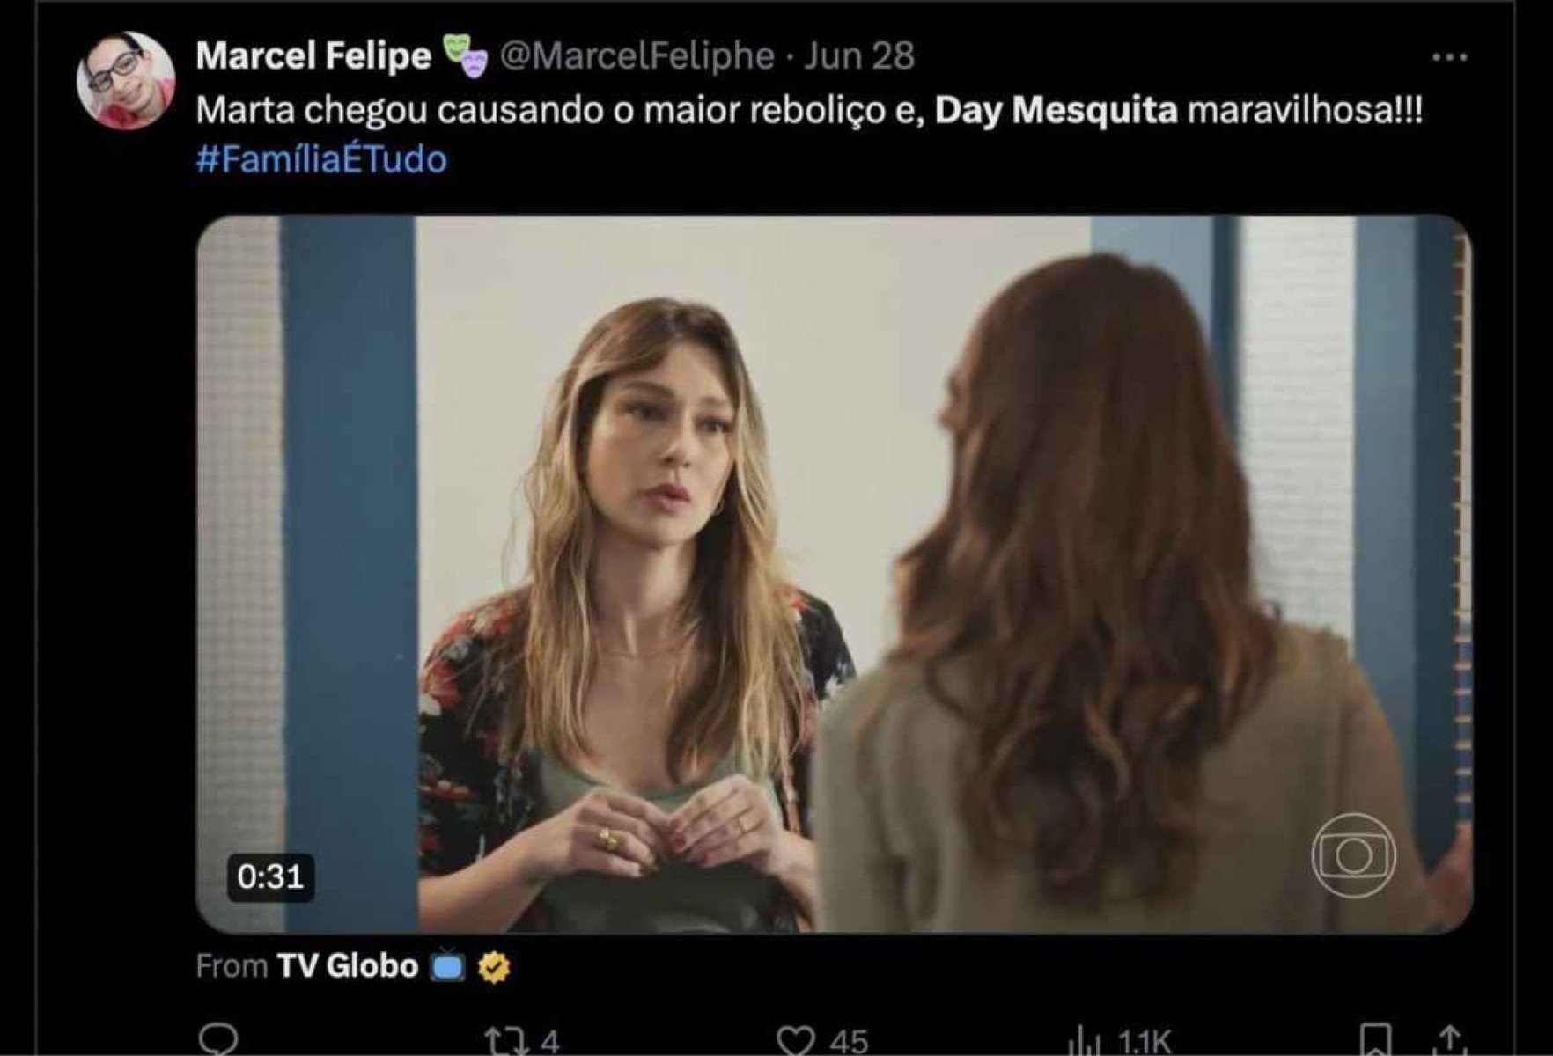Viewport: 1553px width, 1056px height.
Task: Click the display name Marcel Felipe
Action: 313,56
